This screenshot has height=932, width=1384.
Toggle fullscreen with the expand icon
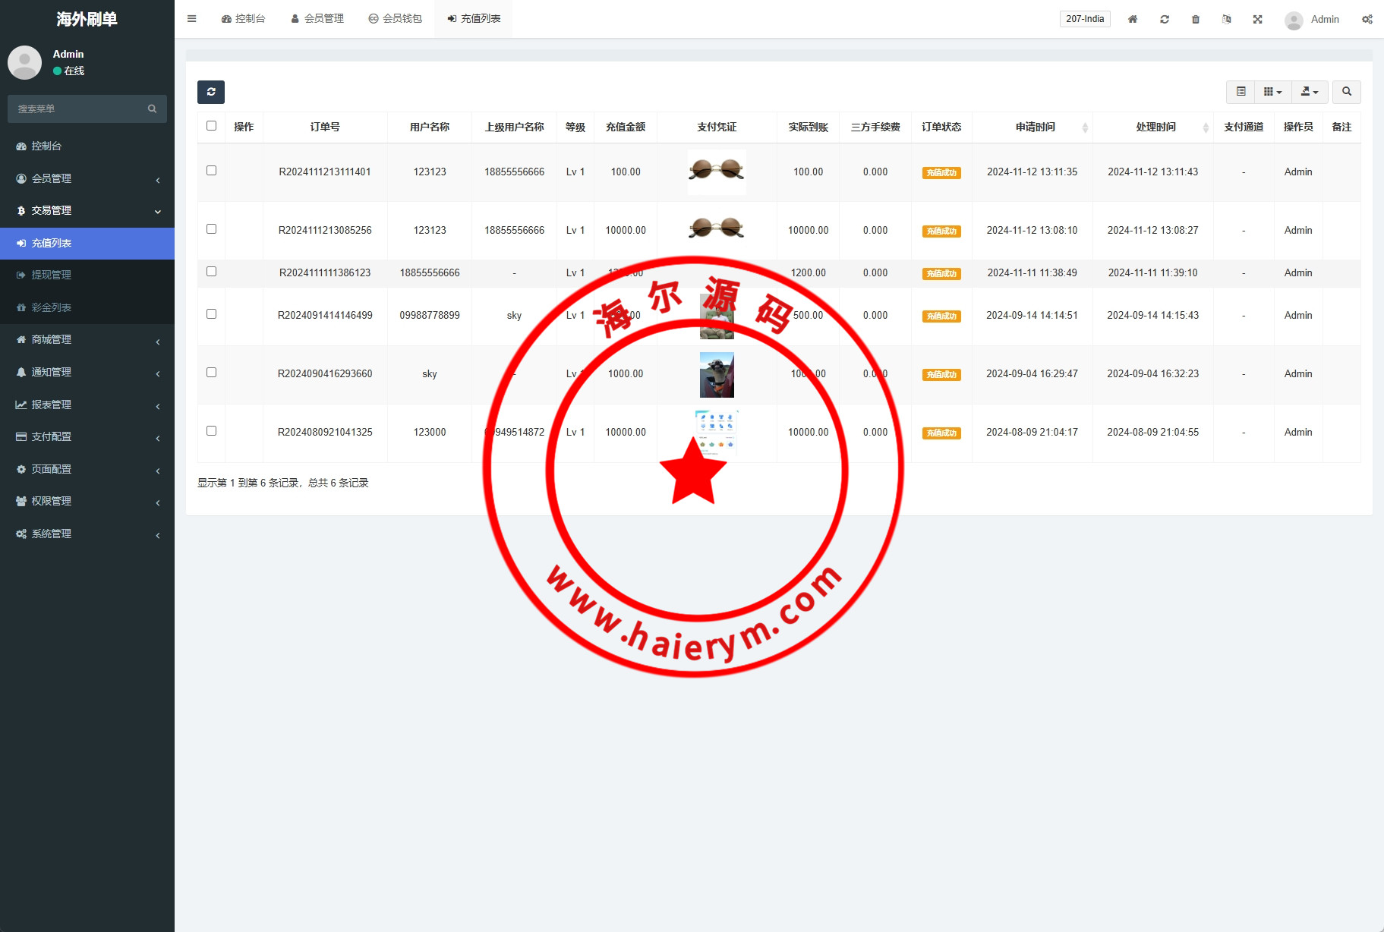pyautogui.click(x=1257, y=19)
